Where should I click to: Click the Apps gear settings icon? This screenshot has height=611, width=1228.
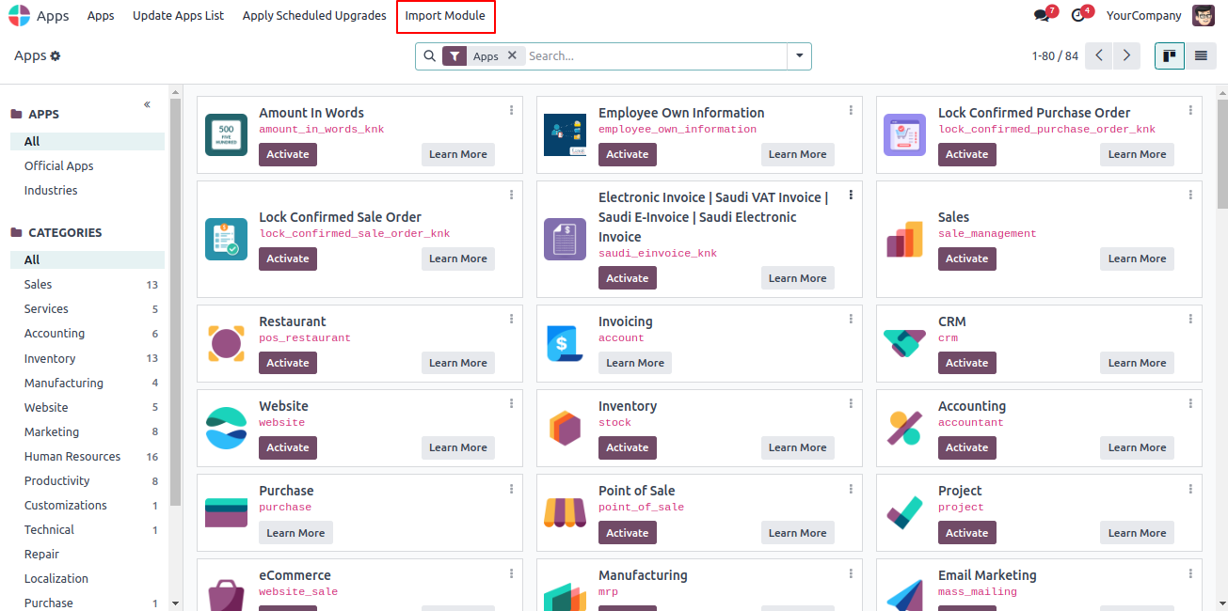pos(56,56)
